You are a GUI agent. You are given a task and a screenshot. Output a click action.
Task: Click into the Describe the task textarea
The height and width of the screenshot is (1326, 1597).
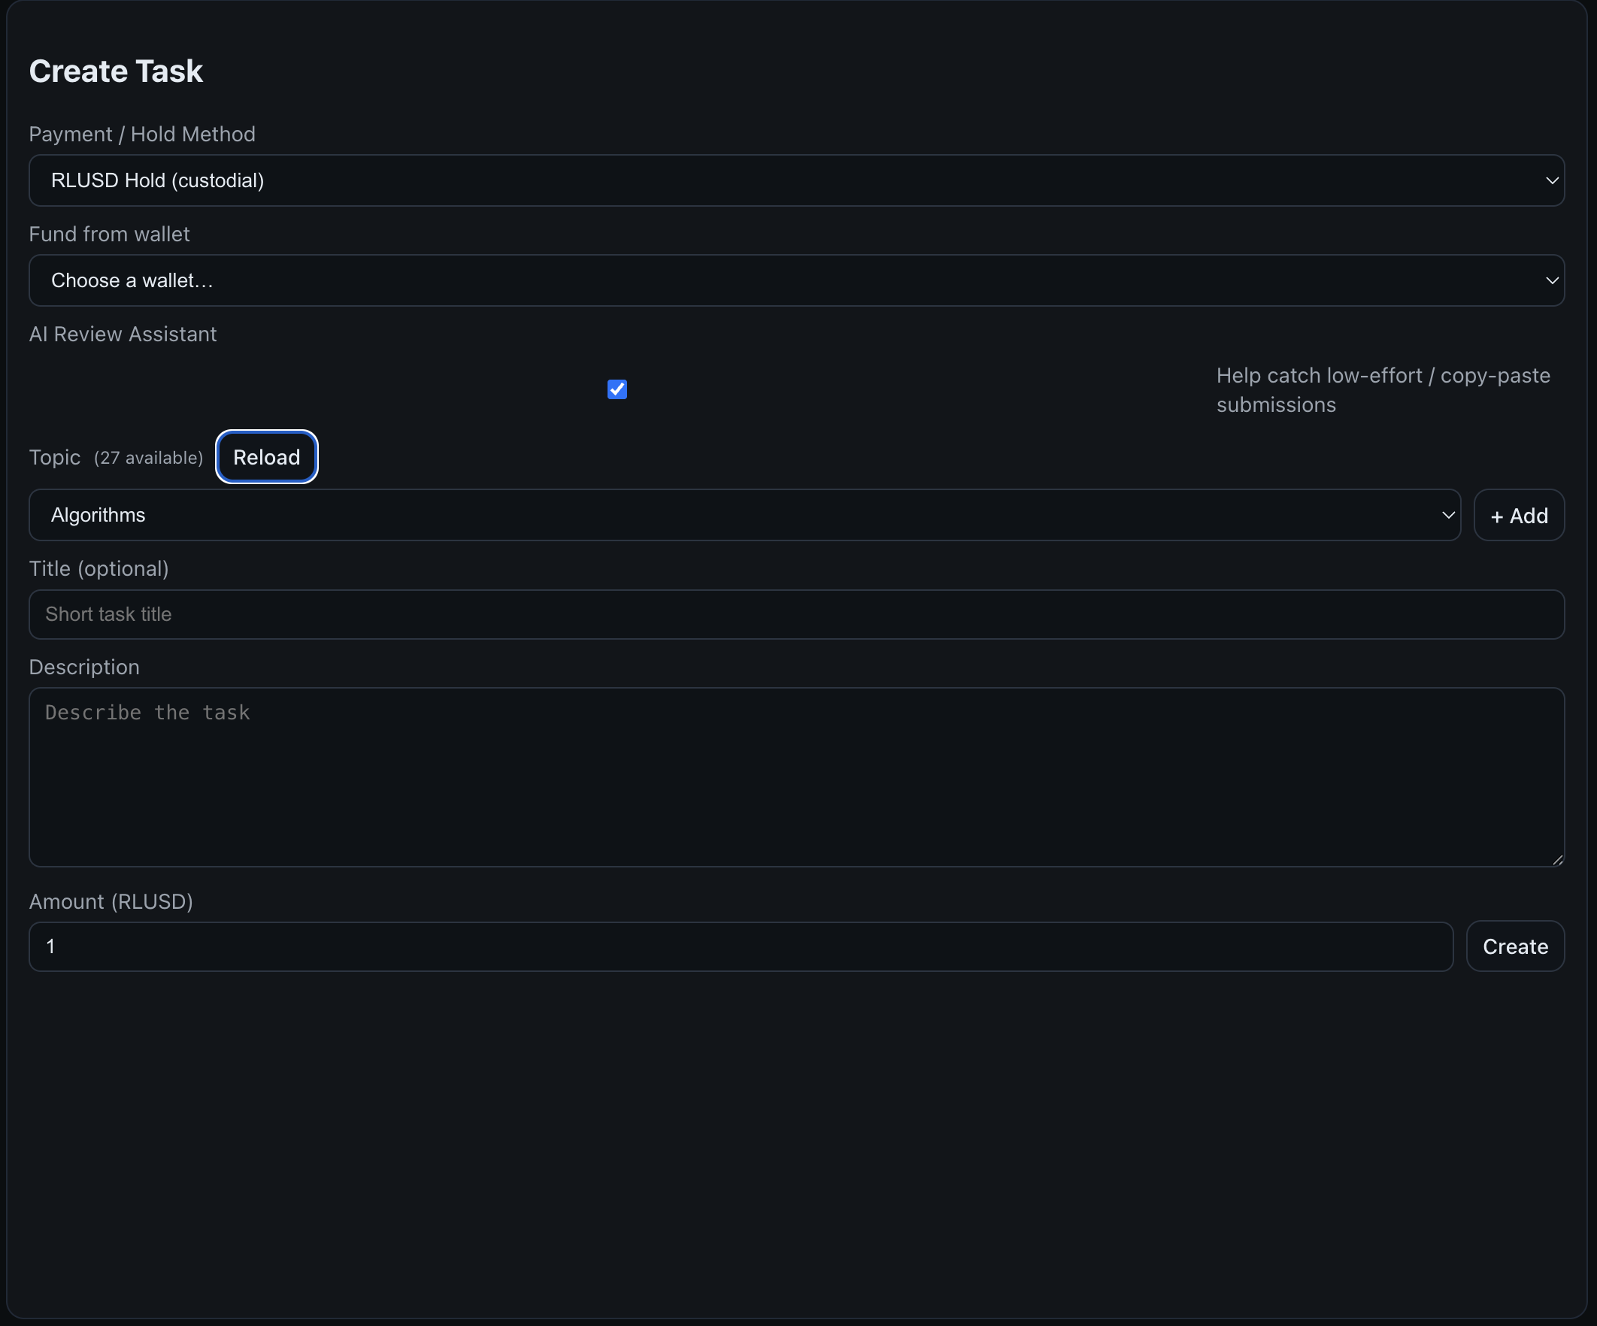coord(795,777)
